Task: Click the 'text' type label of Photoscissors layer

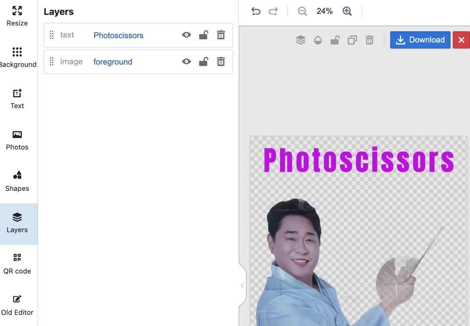Action: point(67,35)
